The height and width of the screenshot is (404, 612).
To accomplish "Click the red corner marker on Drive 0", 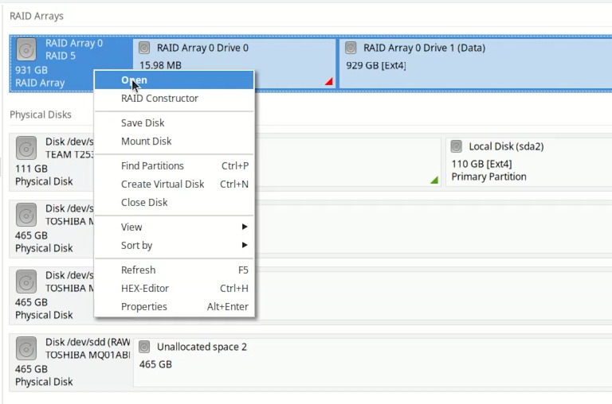I will point(328,81).
